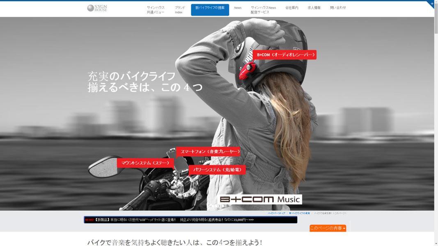Click the B+COM（オーディオレシーバー） red label
The width and height of the screenshot is (438, 246).
[x=285, y=55]
